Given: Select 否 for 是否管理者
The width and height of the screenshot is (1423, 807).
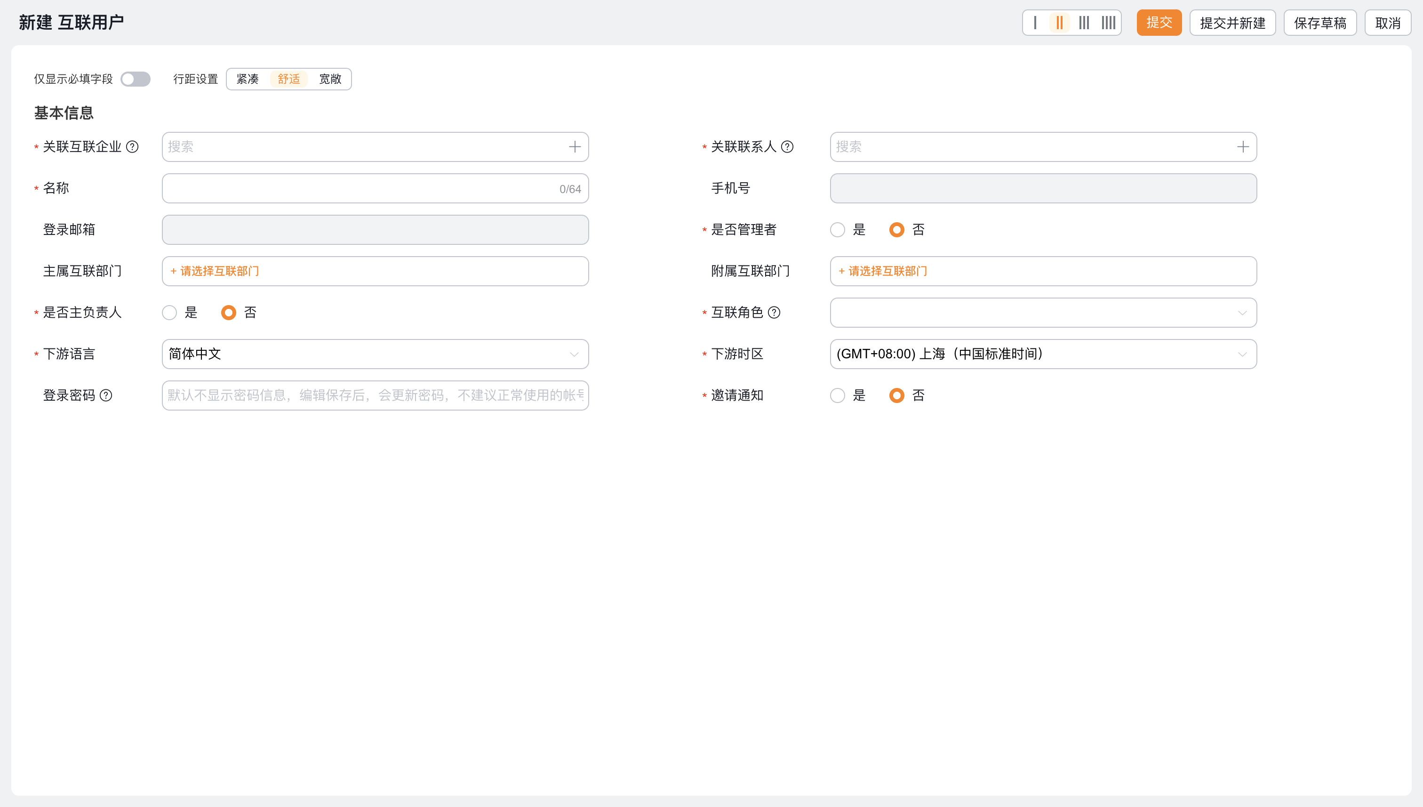Looking at the screenshot, I should pyautogui.click(x=897, y=230).
